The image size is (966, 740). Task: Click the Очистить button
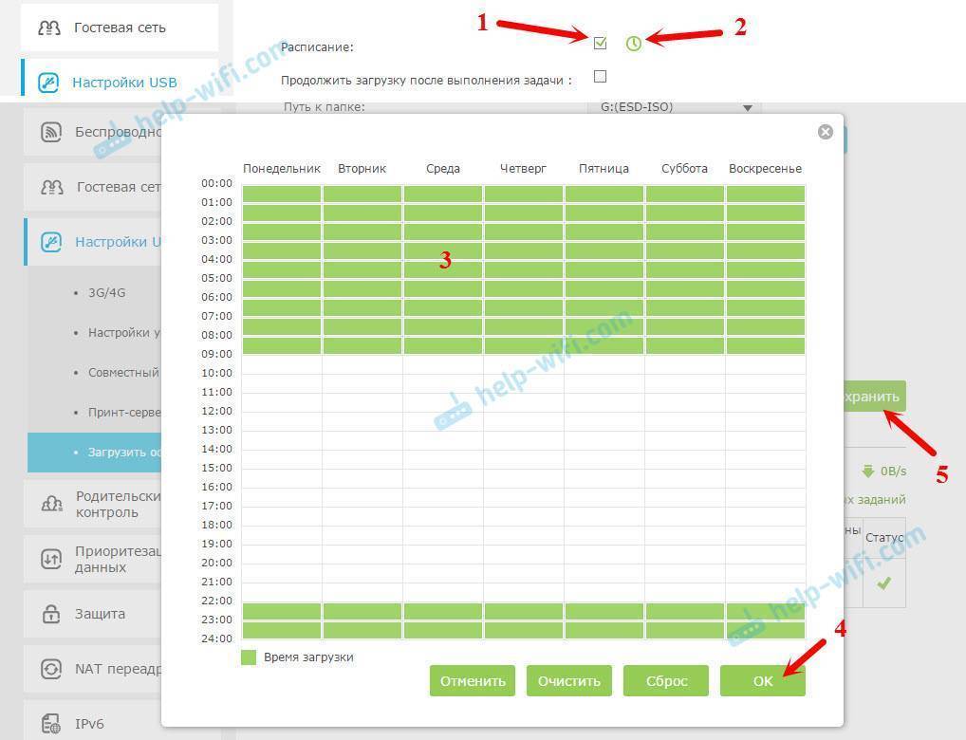coord(569,680)
